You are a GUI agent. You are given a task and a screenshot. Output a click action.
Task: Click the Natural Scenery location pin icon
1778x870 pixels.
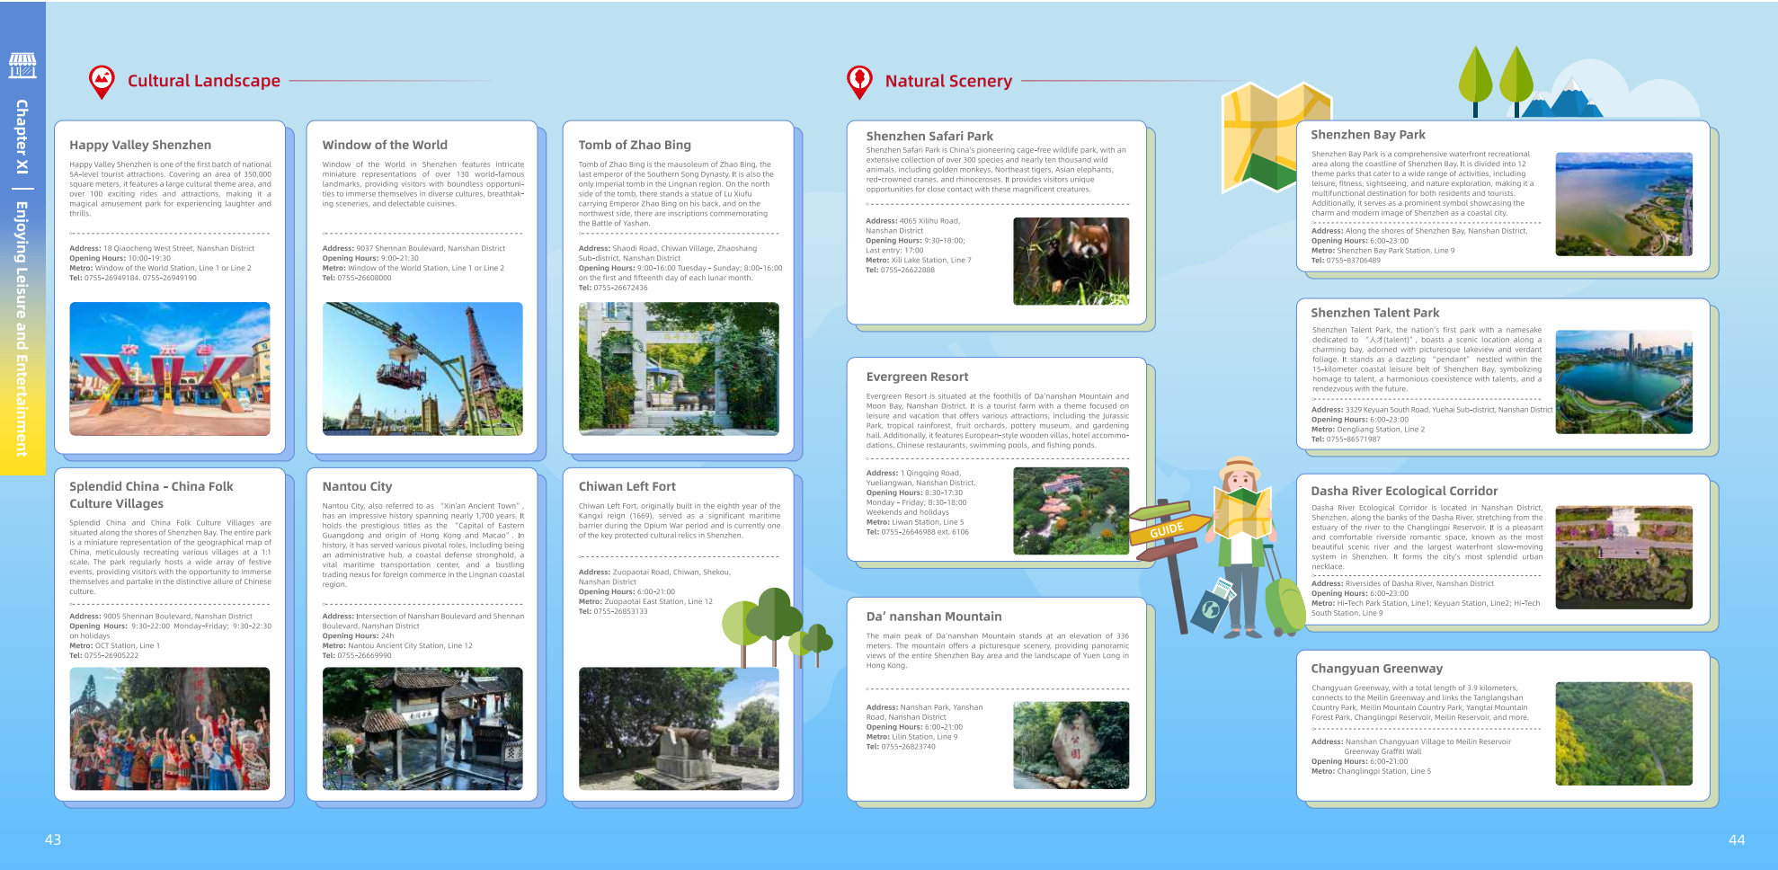click(x=860, y=82)
